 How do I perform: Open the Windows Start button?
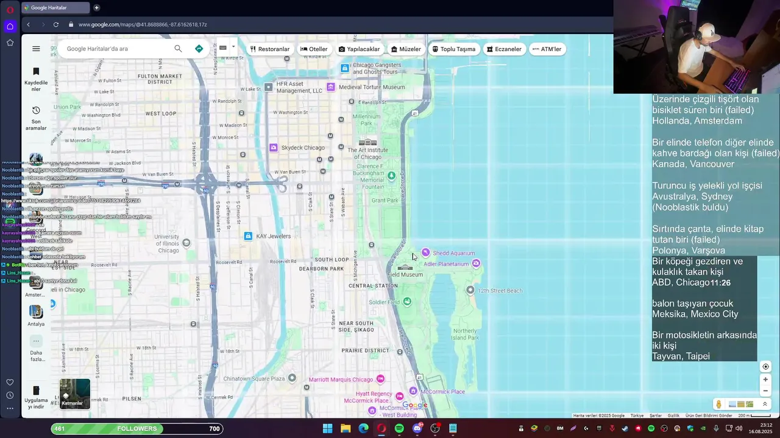tap(327, 428)
